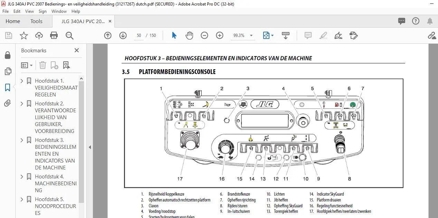Expand the Hoofdstuk 4 bookmark

click(x=22, y=177)
